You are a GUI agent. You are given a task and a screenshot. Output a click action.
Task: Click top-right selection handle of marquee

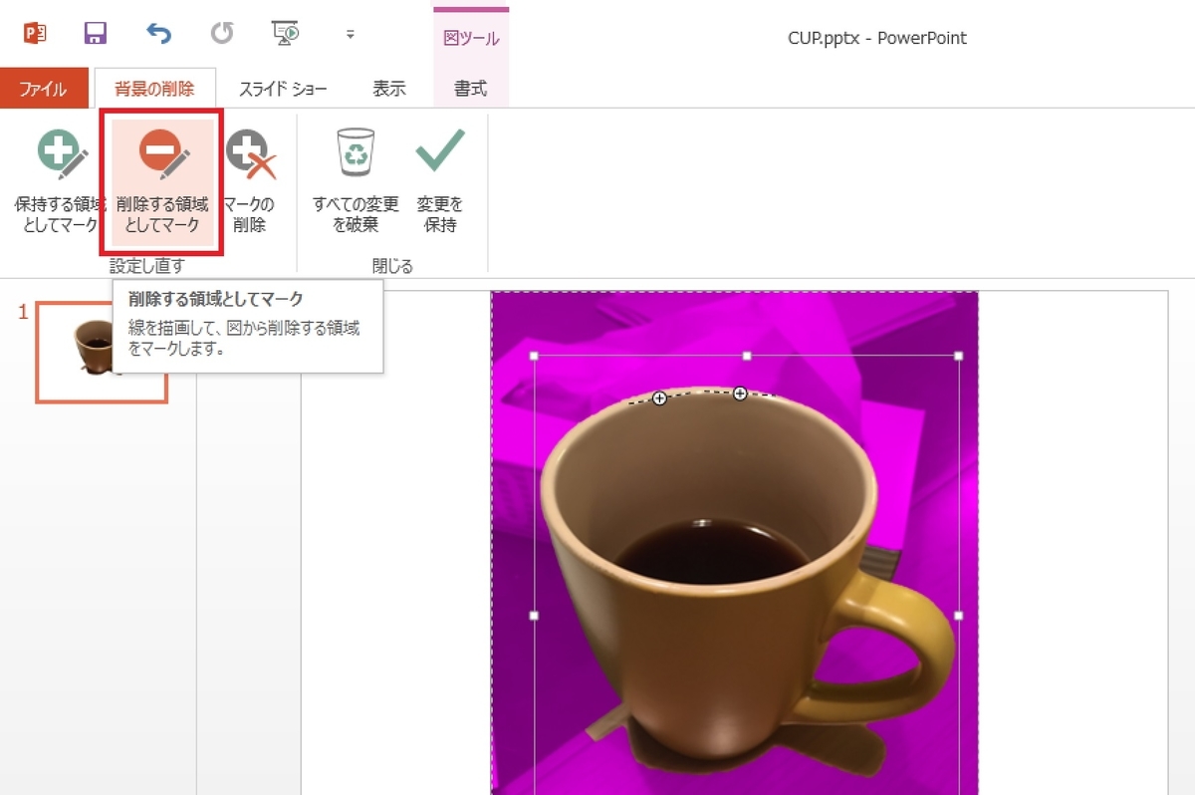tap(959, 356)
